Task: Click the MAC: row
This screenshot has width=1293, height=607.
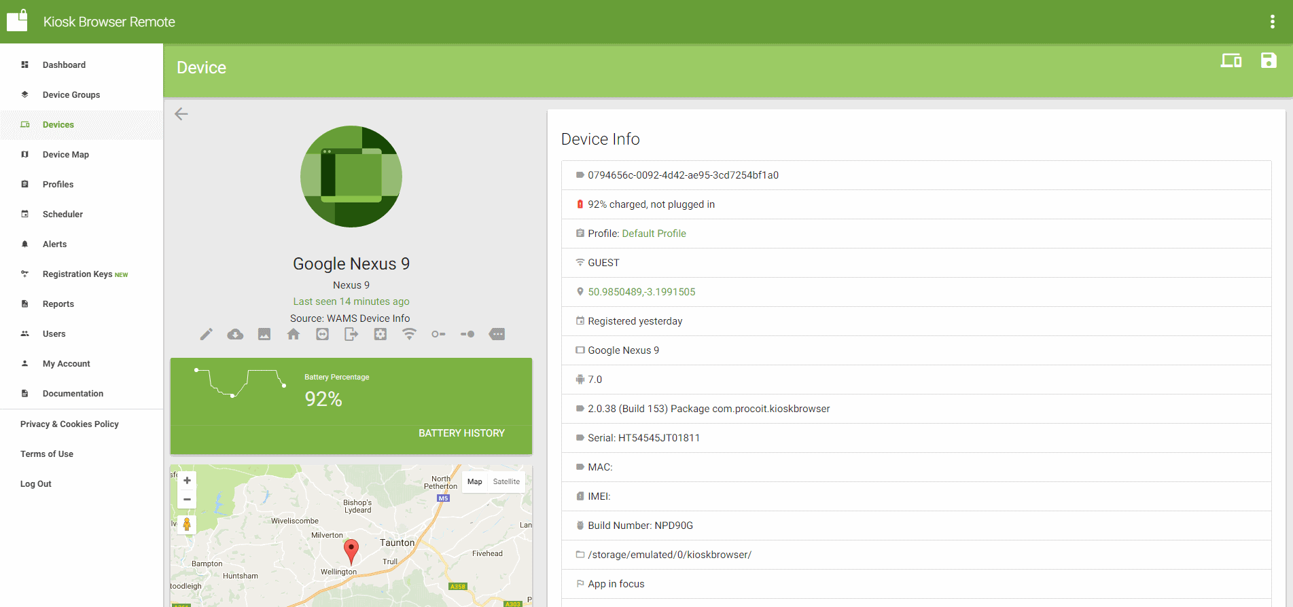Action: [x=916, y=467]
